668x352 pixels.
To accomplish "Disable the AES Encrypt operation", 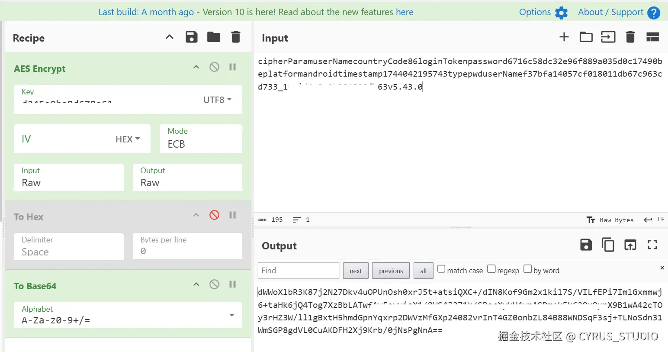I will point(214,67).
